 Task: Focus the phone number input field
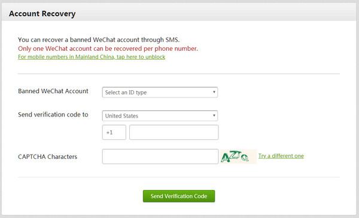coord(174,133)
